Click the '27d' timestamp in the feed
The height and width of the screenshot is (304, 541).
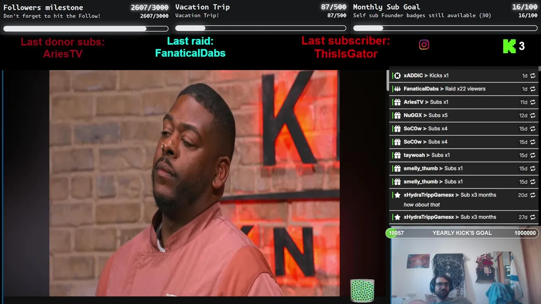pos(523,217)
